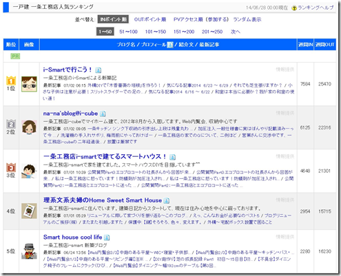
Task: Click weekly IN value 2954
Action: (x=305, y=211)
